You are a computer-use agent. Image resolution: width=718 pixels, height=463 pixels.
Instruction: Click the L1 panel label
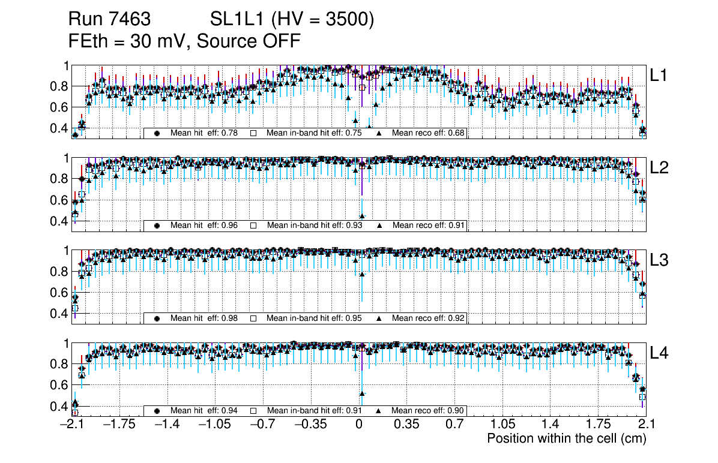[659, 75]
